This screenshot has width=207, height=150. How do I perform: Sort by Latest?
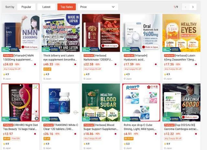coord(46,7)
